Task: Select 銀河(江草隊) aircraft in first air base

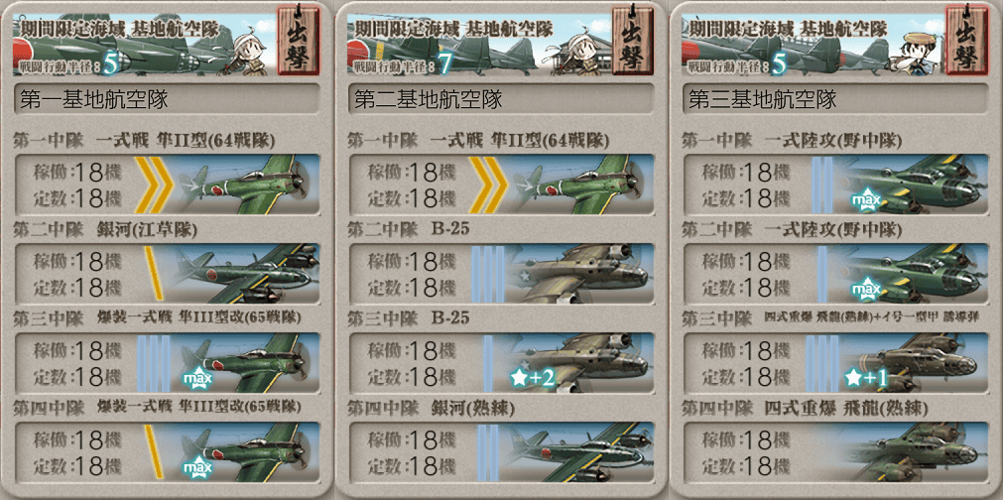Action: coord(246,273)
